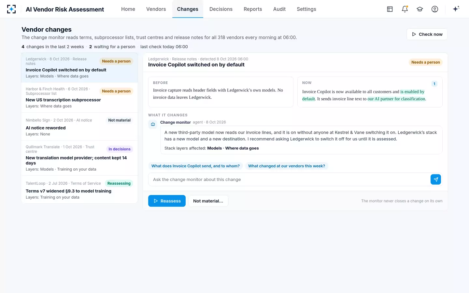Image resolution: width=469 pixels, height=293 pixels.
Task: Click Needs a person badge on Ledgerwick row
Action: [x=116, y=61]
